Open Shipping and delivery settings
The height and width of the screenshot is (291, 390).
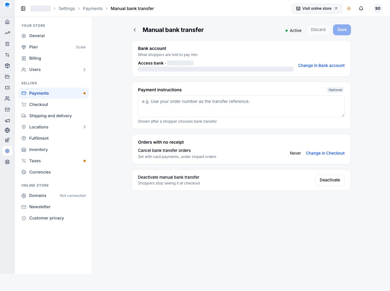[x=53, y=116]
